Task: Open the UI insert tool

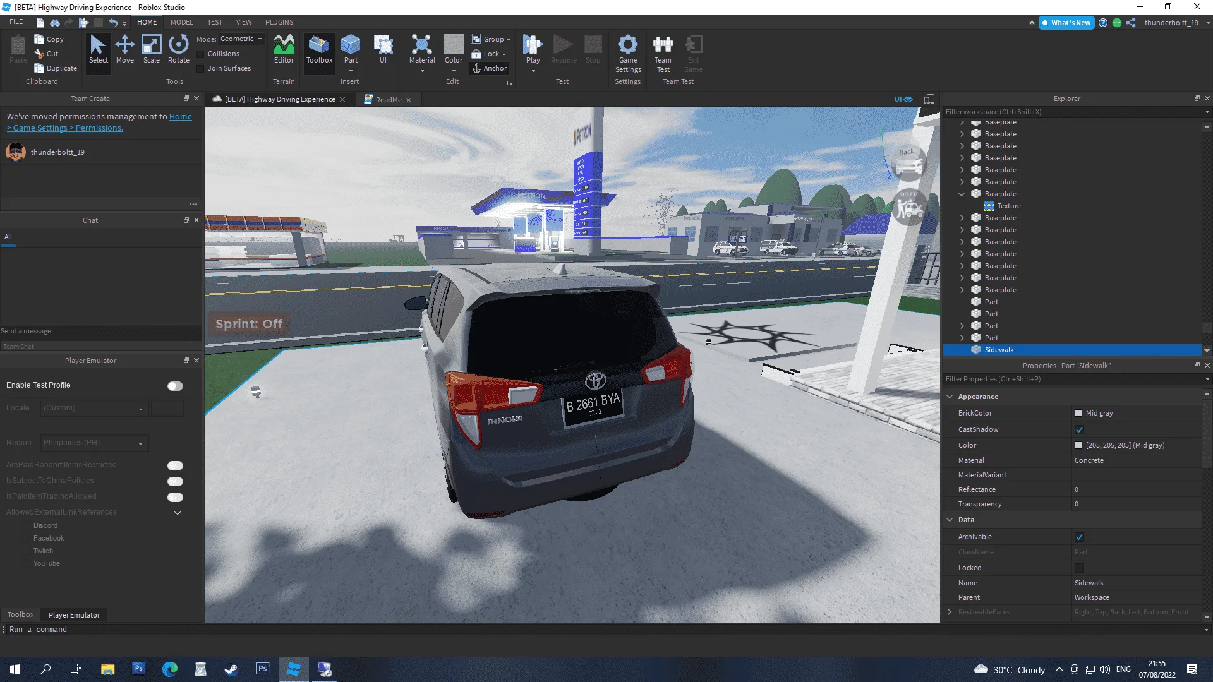Action: 383,49
